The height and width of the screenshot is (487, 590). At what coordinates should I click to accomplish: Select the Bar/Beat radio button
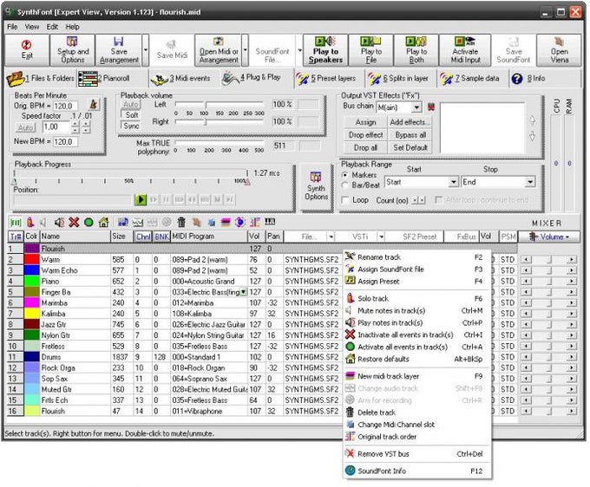(x=344, y=185)
